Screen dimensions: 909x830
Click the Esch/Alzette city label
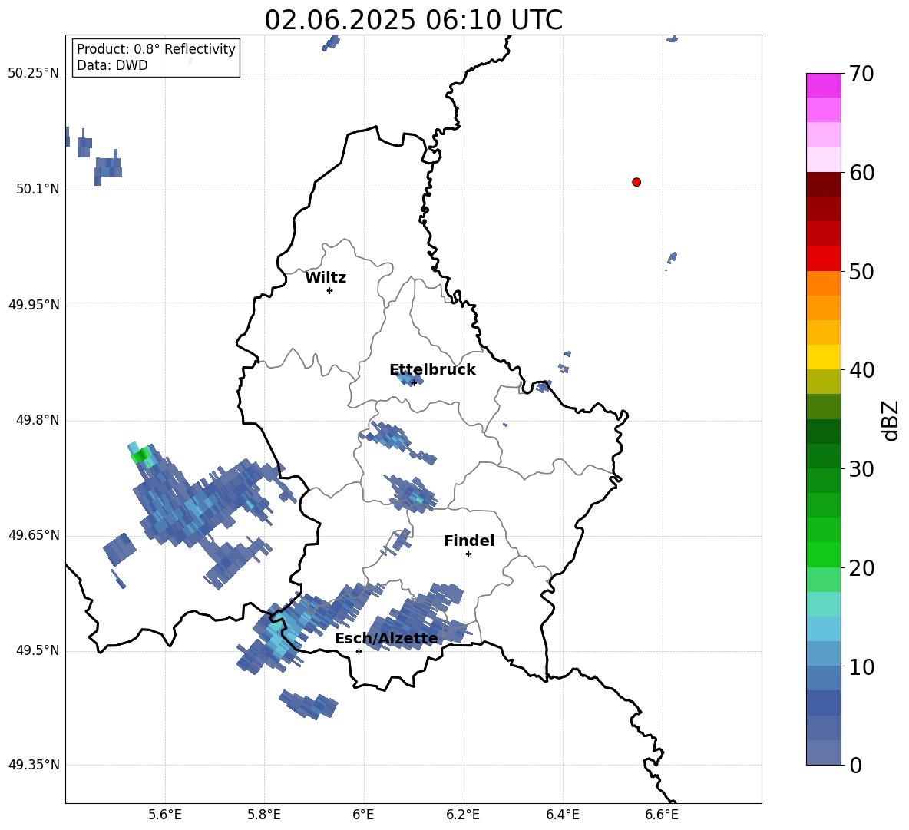386,638
